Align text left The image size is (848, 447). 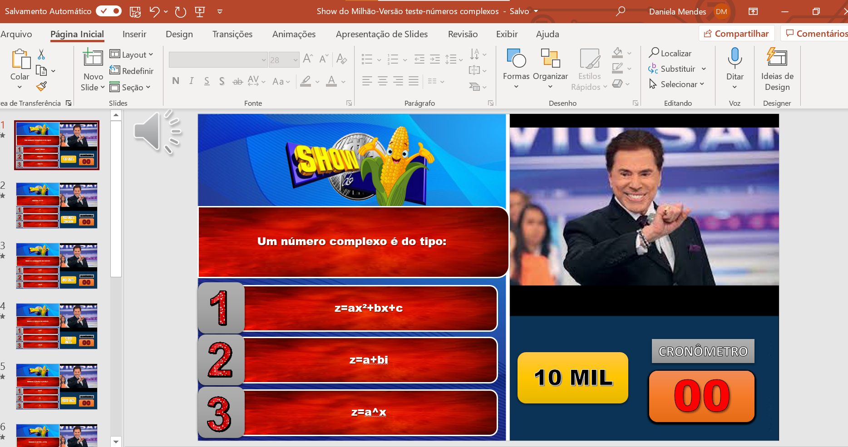[367, 81]
